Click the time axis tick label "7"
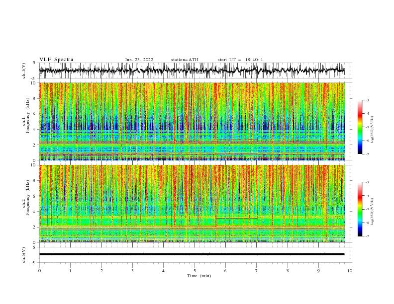394x304 pixels. pos(256,271)
